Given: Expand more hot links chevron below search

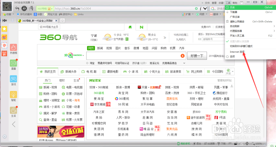Looking at the screenshot, I should (184, 63).
